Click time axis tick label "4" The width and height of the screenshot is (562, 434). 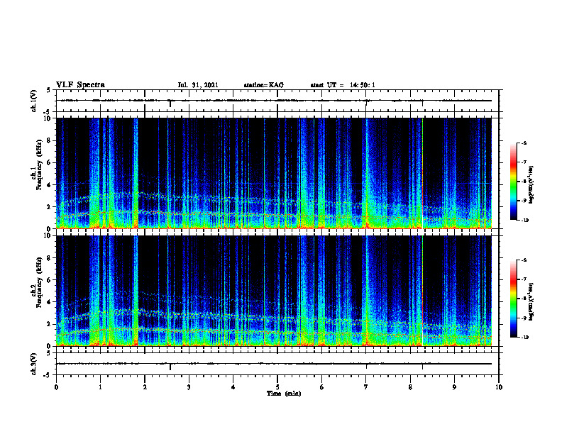(233, 387)
